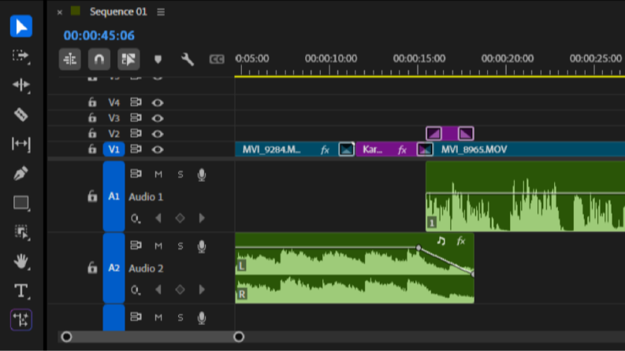
Task: Select the Razor tool
Action: (x=20, y=115)
